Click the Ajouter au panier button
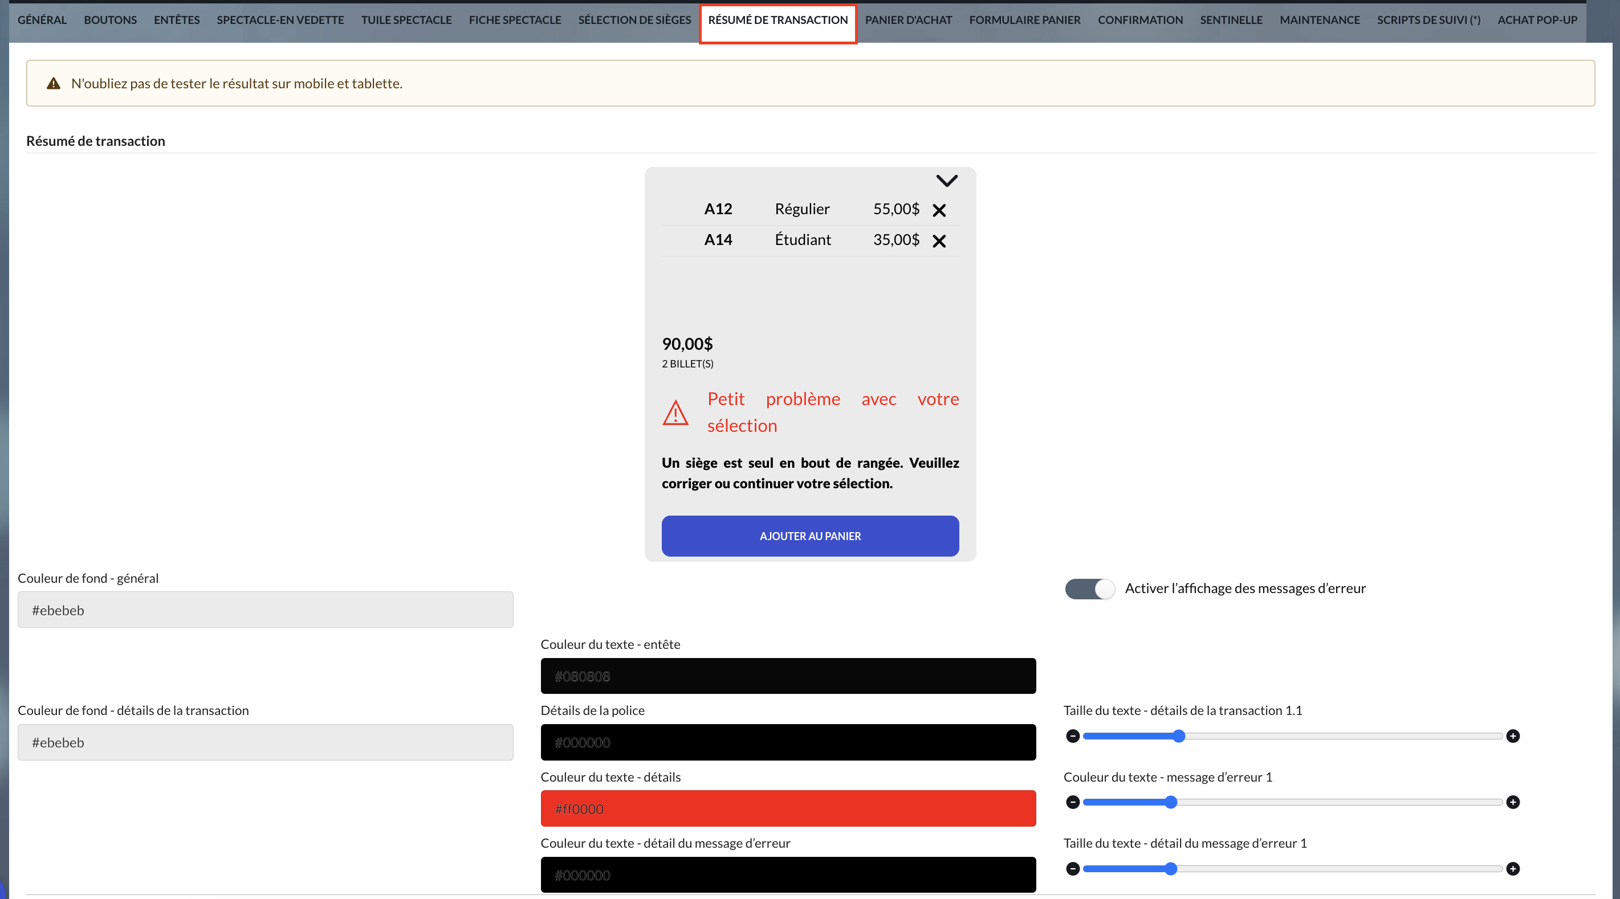This screenshot has width=1620, height=899. [x=810, y=536]
